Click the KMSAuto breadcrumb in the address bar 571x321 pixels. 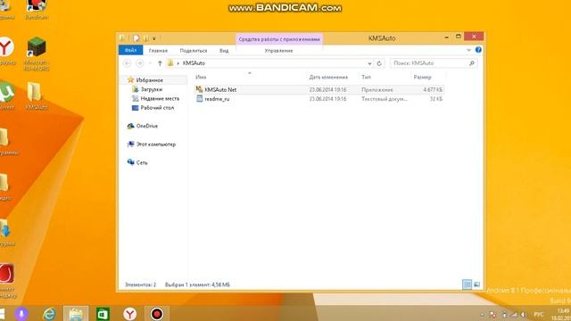click(x=194, y=63)
